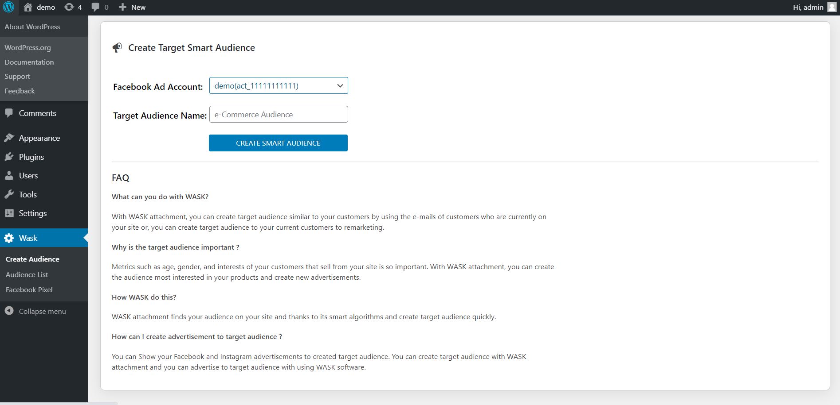Click the Appearance brush icon
The image size is (840, 405).
pyautogui.click(x=9, y=138)
